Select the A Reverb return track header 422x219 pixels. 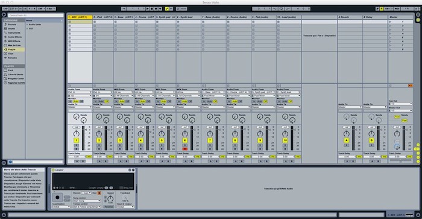click(350, 17)
